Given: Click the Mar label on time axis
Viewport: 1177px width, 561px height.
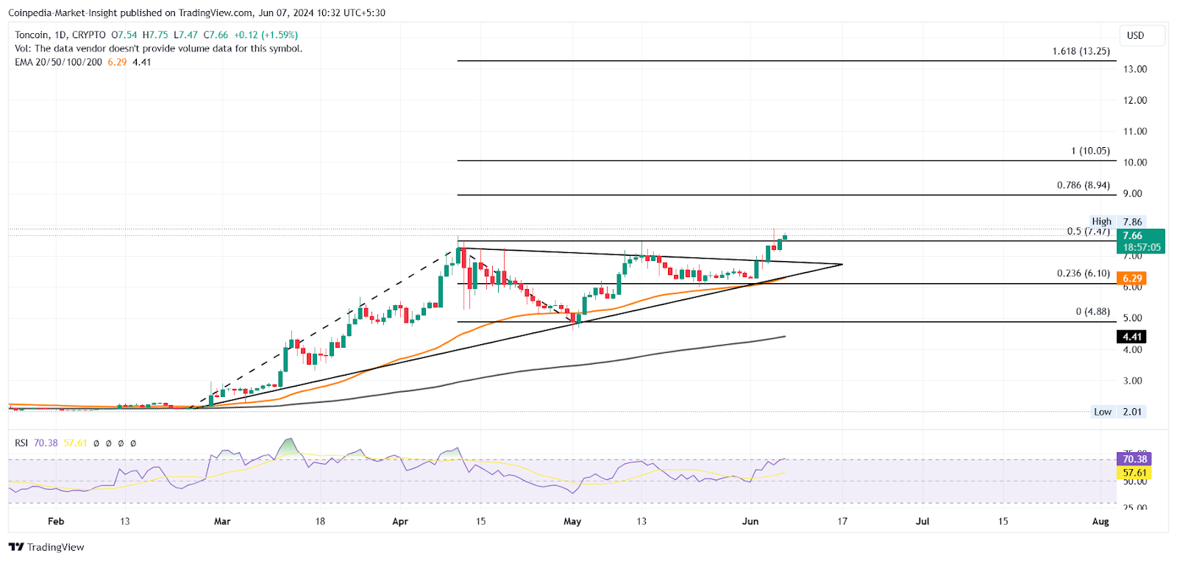Looking at the screenshot, I should click(x=222, y=521).
